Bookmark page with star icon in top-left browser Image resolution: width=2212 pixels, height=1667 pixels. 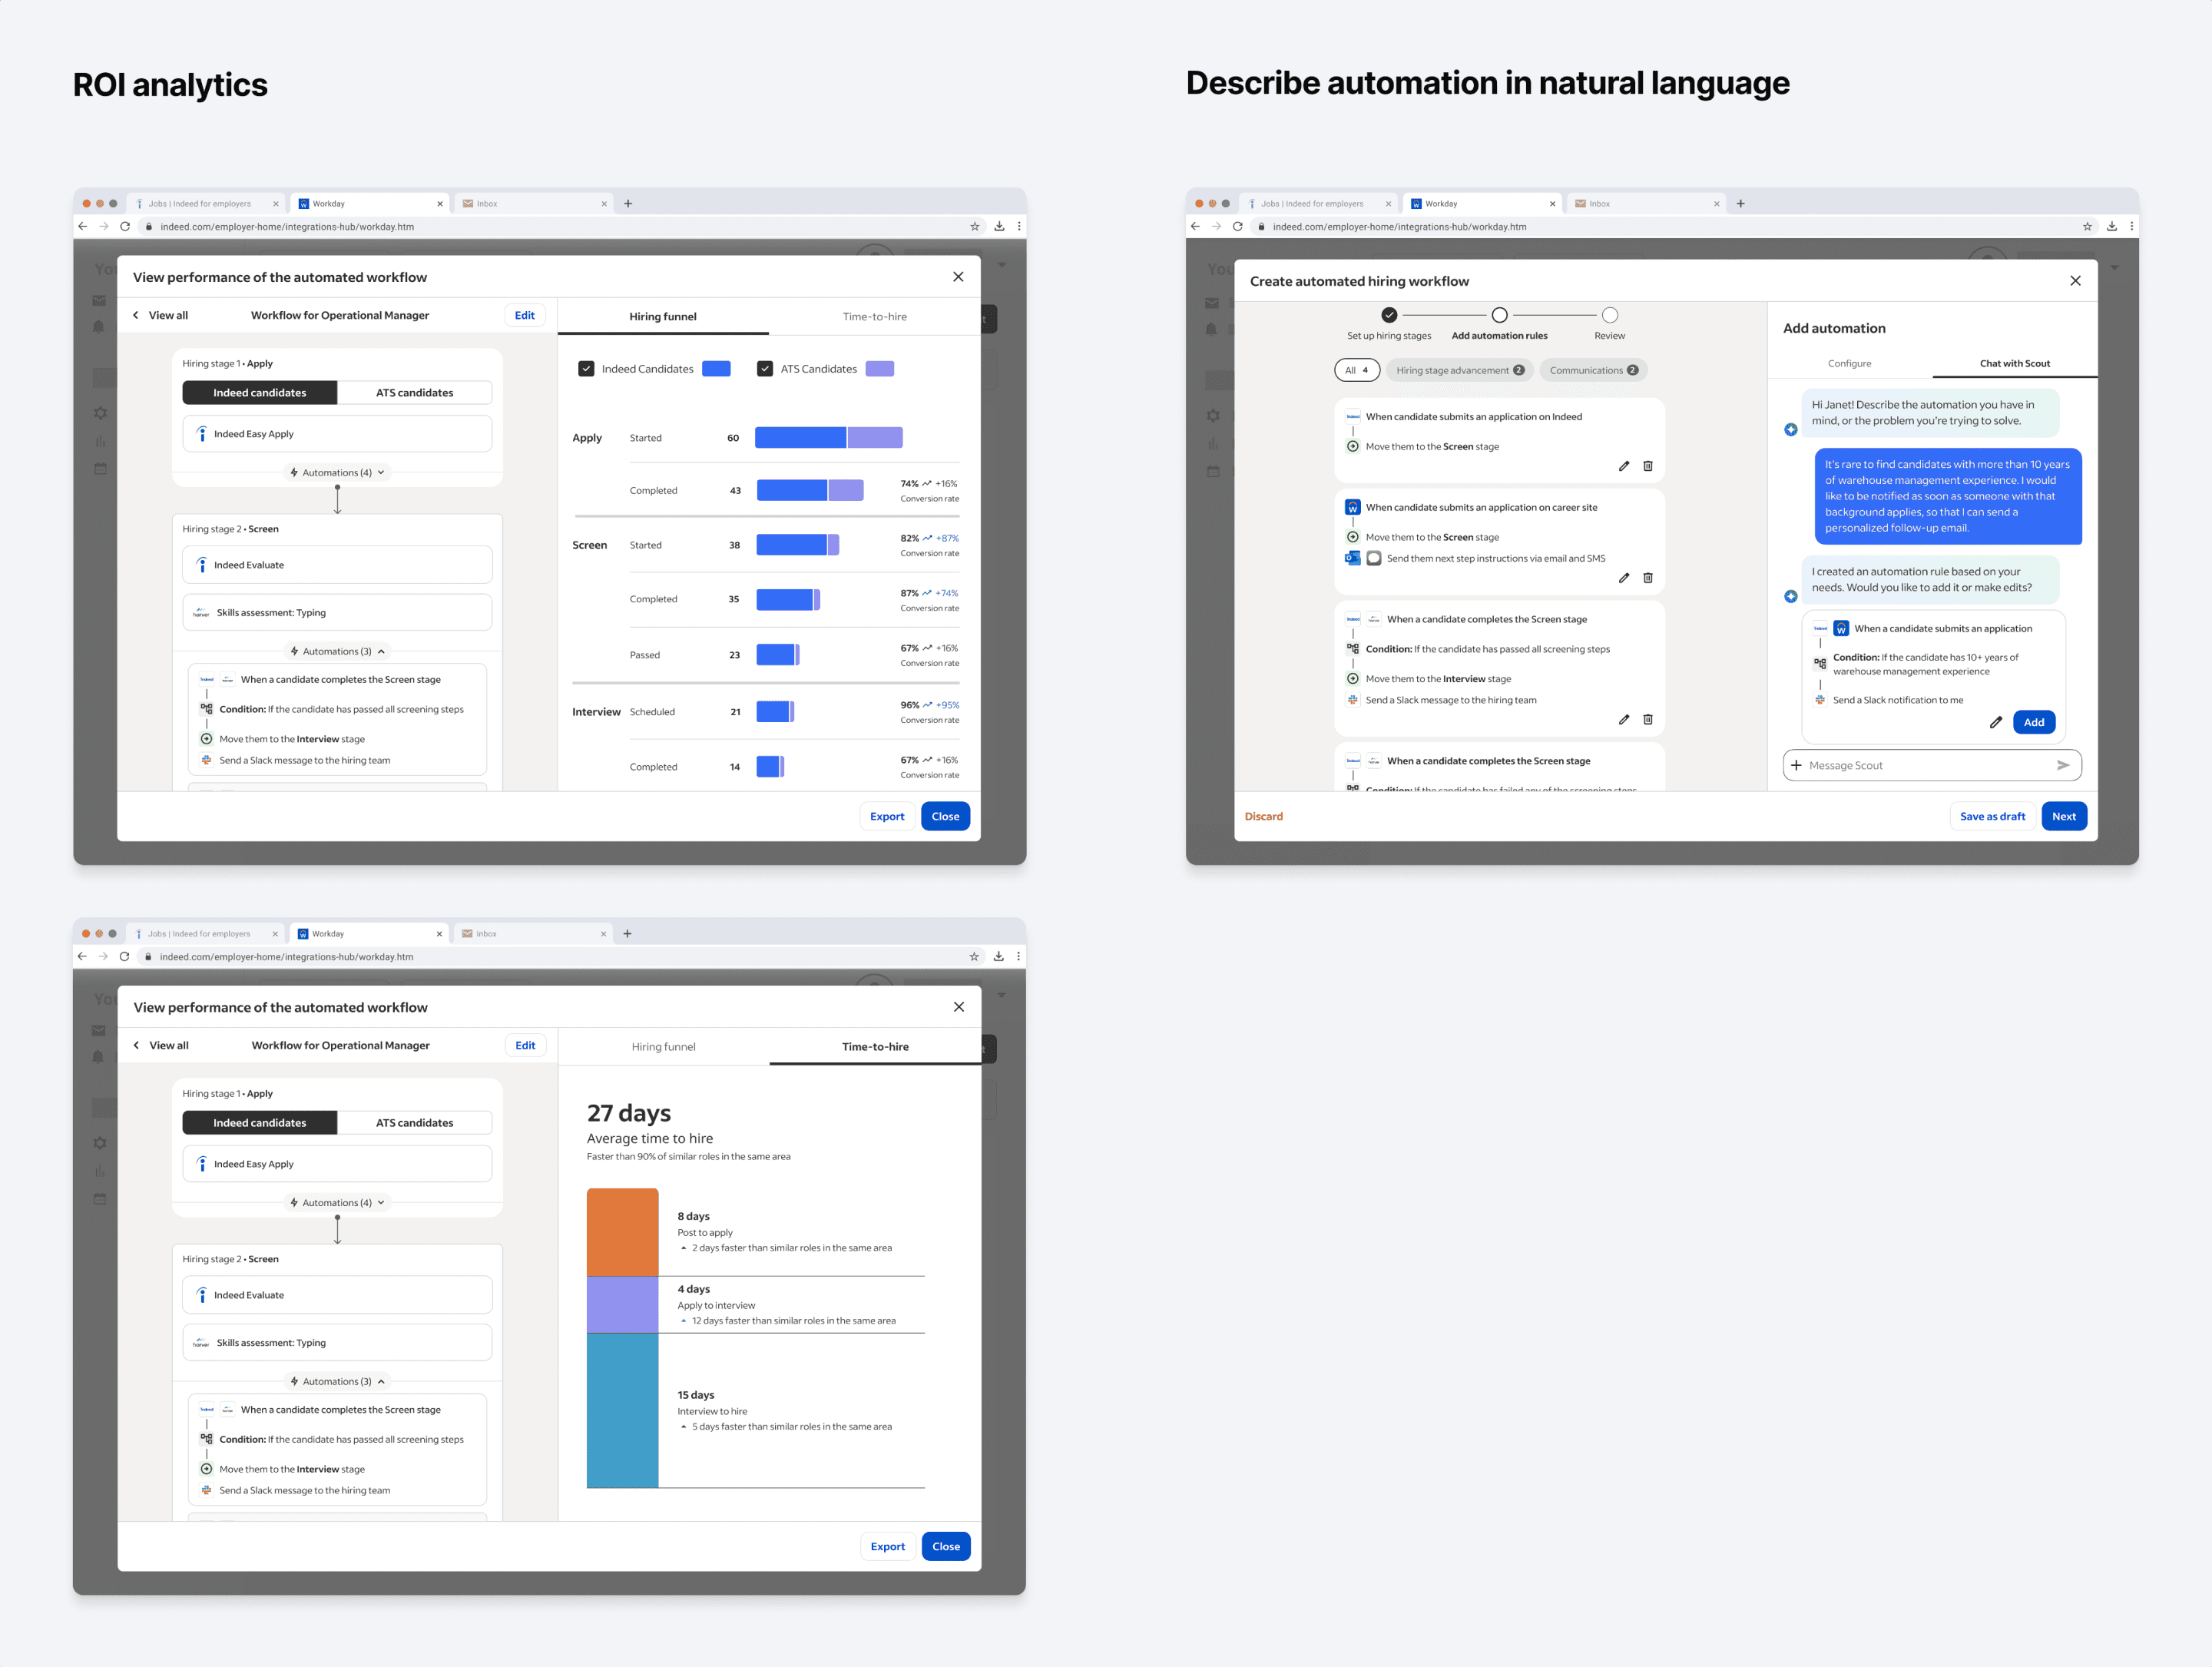(974, 227)
